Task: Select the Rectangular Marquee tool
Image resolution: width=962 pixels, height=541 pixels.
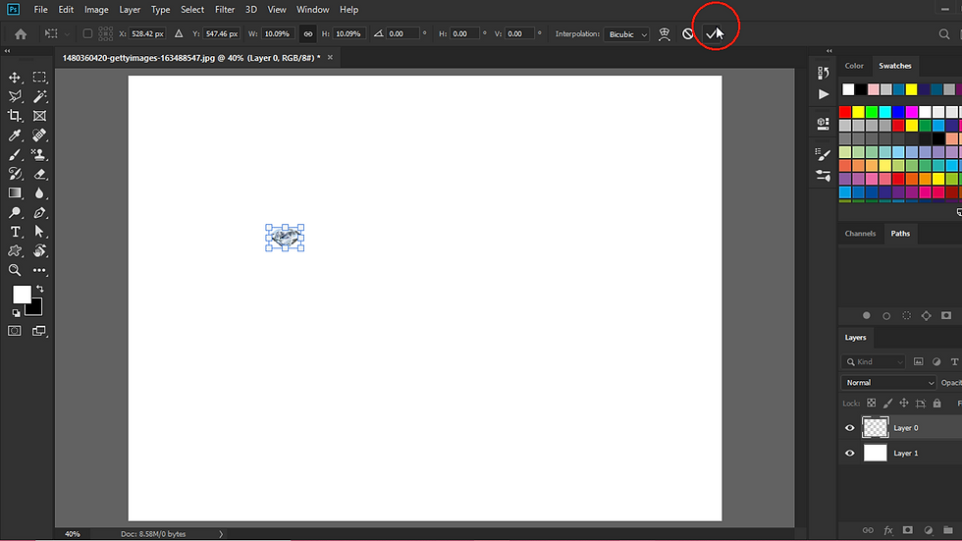Action: point(40,78)
